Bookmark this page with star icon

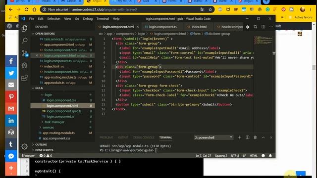(210, 9)
